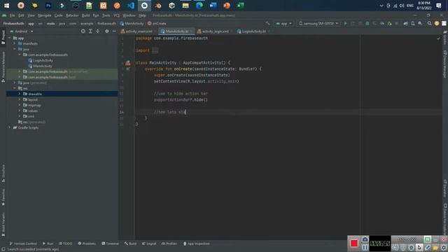This screenshot has height=252, width=448.
Task: Stop recording with red square button
Action: tap(354, 243)
